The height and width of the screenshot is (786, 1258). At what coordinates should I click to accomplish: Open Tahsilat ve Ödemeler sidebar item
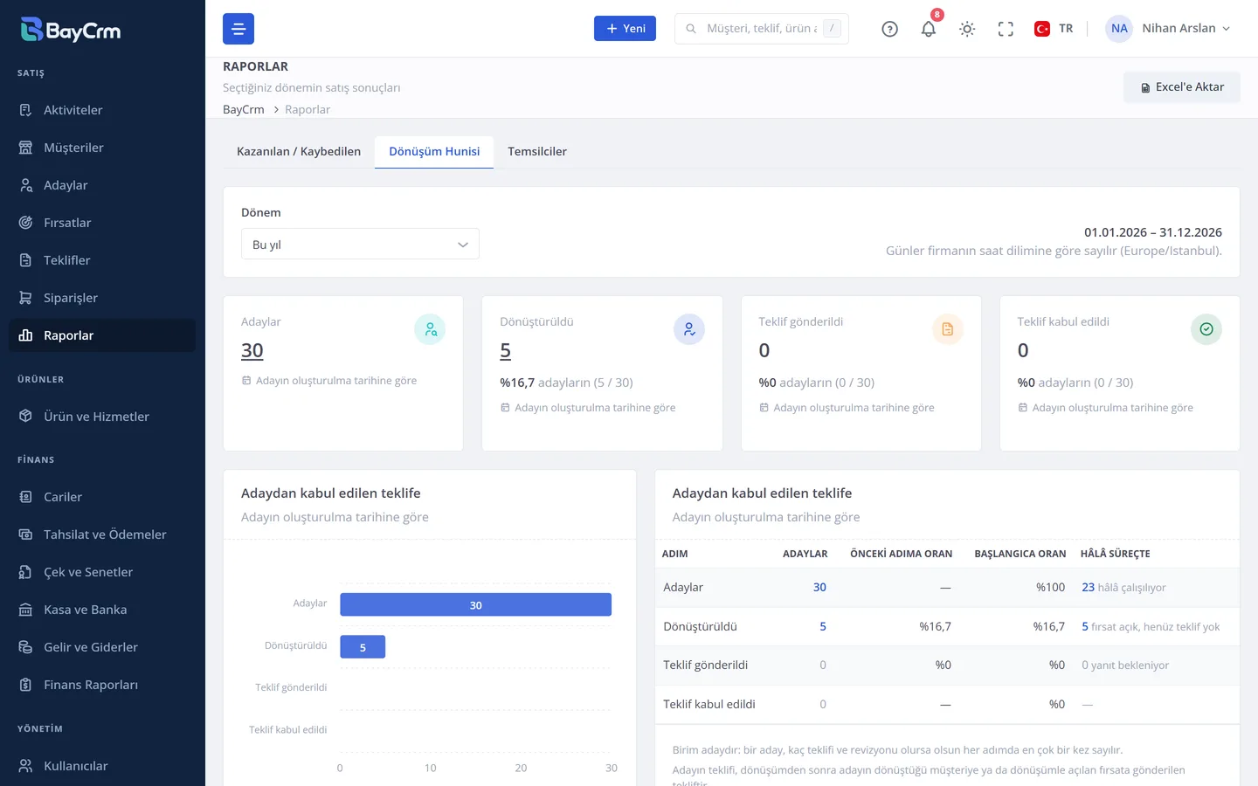[x=102, y=534]
